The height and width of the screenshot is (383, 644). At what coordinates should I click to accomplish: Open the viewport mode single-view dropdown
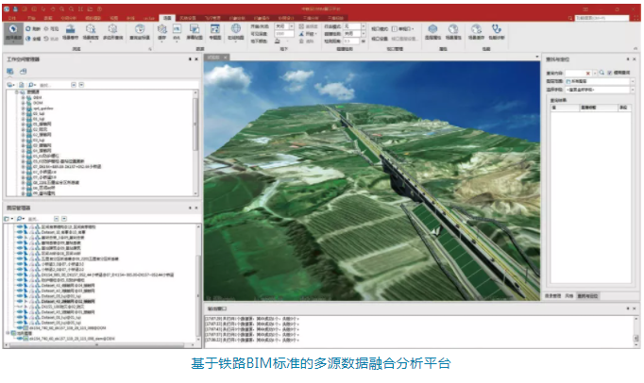403,28
